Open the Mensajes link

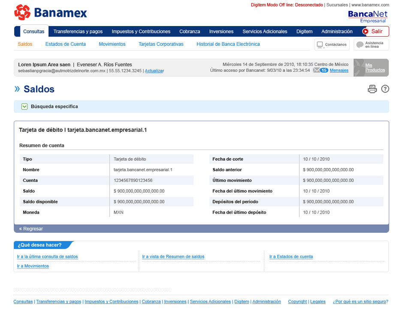pos(339,70)
